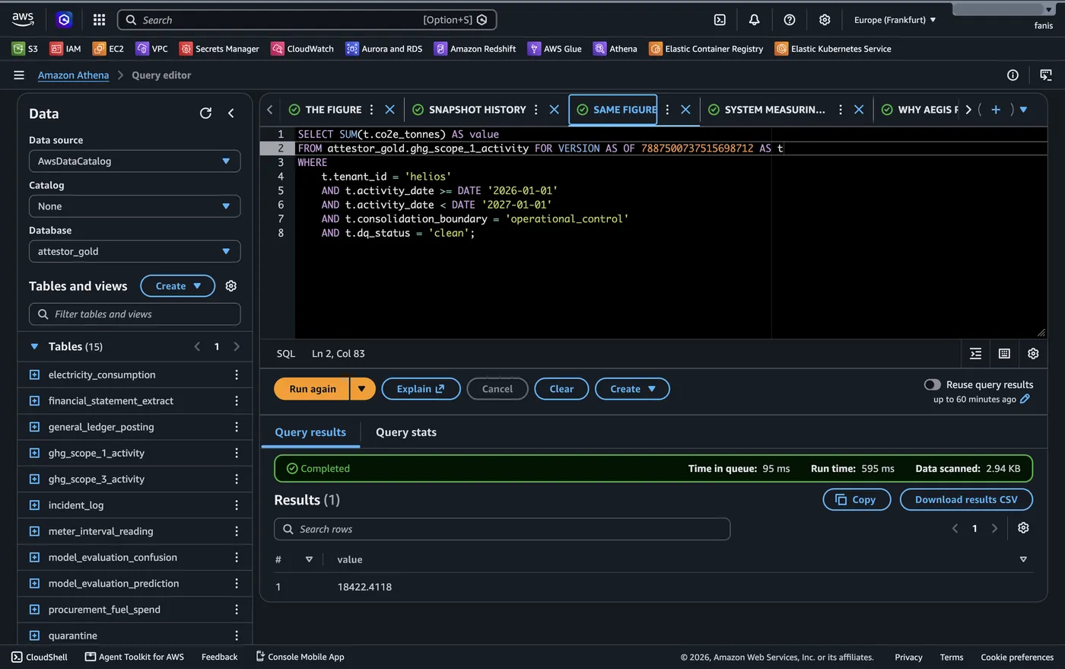Open the Athena shortcut
The image size is (1065, 669).
pos(615,49)
